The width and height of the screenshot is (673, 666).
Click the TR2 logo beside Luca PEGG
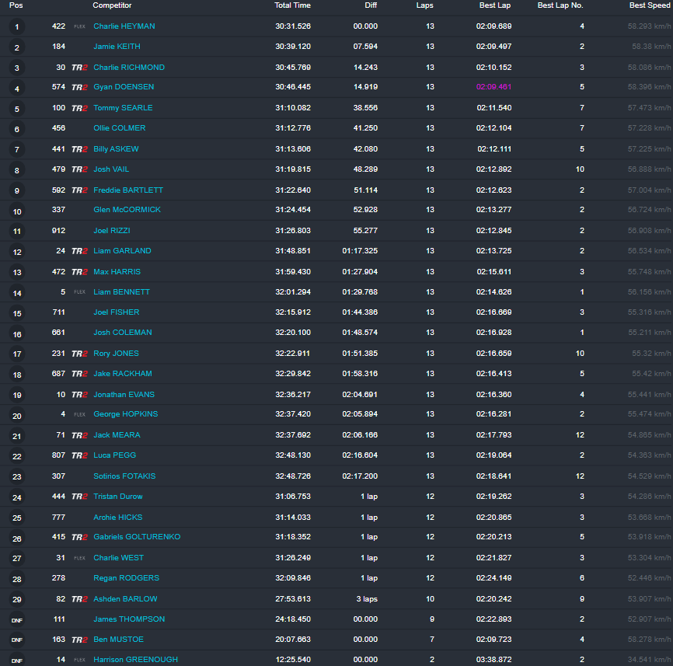tap(79, 455)
